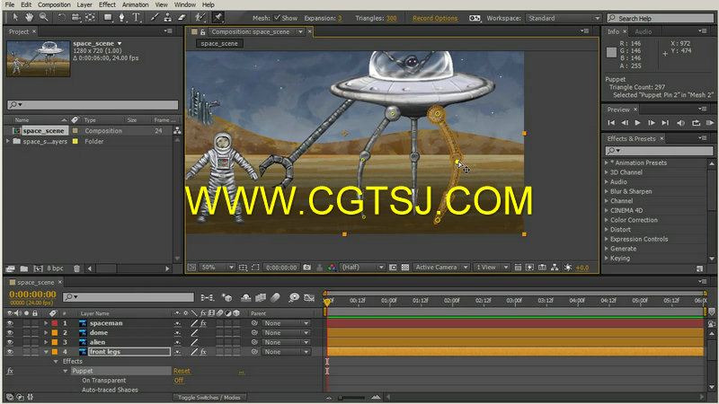719x404 pixels.
Task: Click the Draft 3D icon in timeline
Action: [226, 298]
